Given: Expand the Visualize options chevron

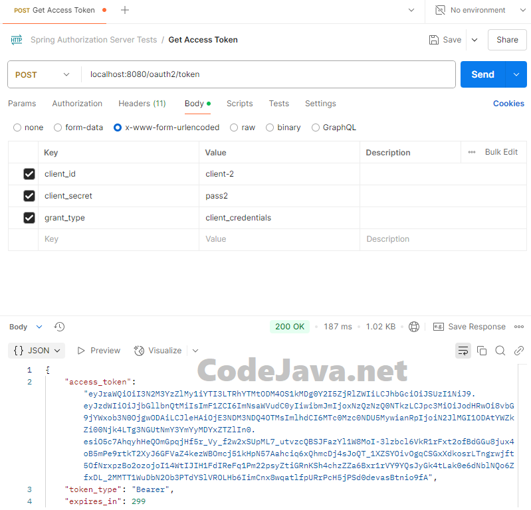Looking at the screenshot, I should coord(195,351).
